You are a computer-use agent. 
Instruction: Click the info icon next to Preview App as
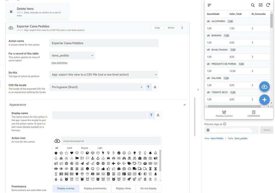tap(225, 124)
